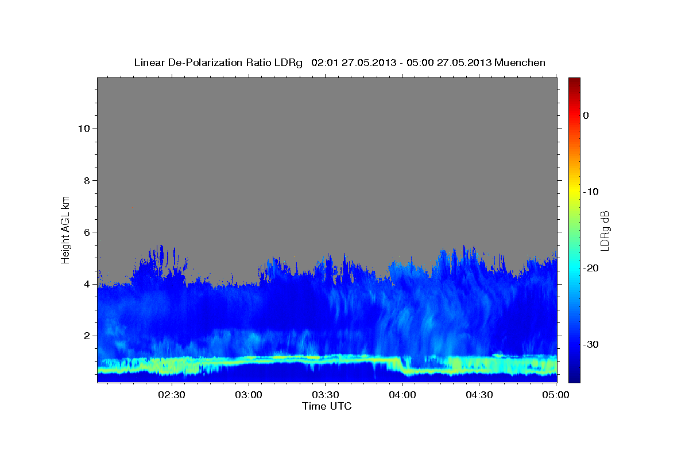Image resolution: width=689 pixels, height=459 pixels.
Task: Click the height tick label 6
Action: coord(87,232)
